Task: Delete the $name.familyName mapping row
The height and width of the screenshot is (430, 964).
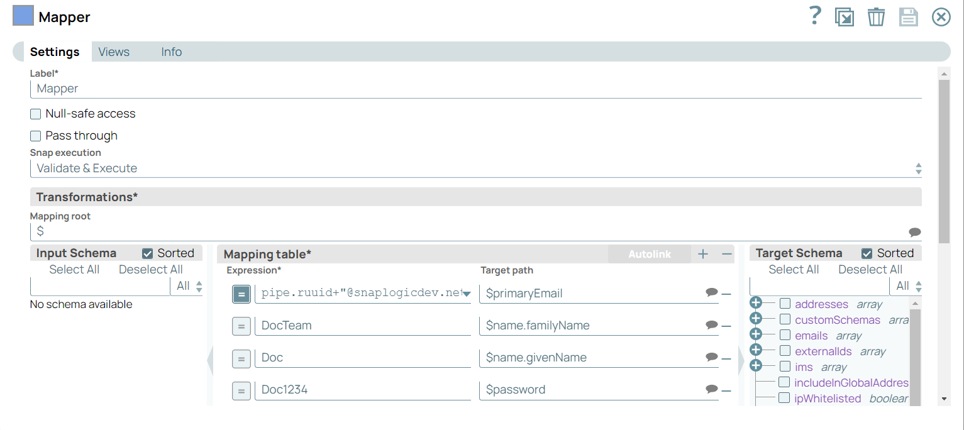Action: [726, 326]
